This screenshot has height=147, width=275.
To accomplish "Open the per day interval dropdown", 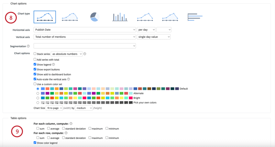I will (146, 30).
